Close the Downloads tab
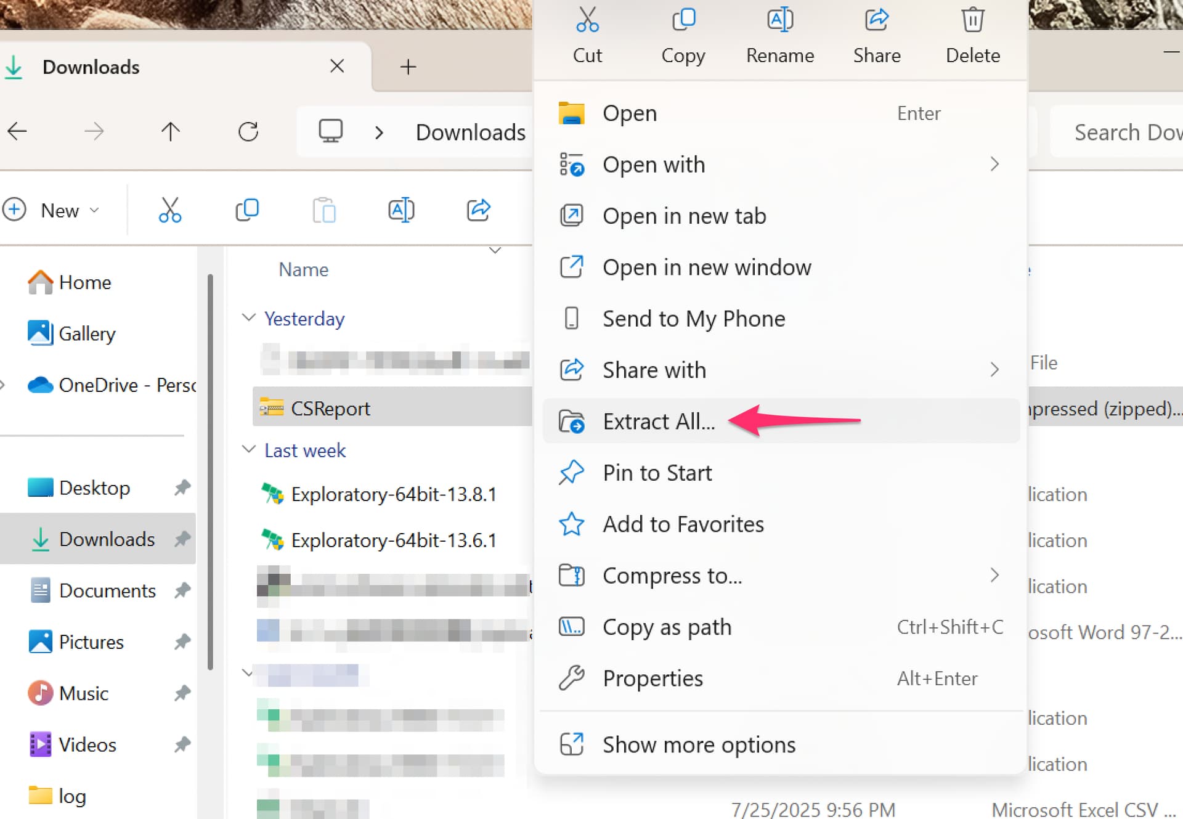This screenshot has height=819, width=1183. pos(337,66)
